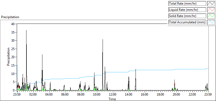Click the Precipitation chart caption above graph
The height and width of the screenshot is (101, 216).
point(10,17)
